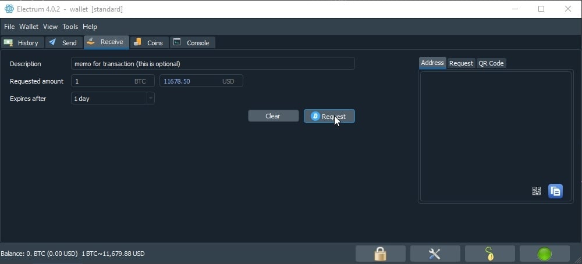Open the Coins tab
Screen dimensions: 582x264
tap(150, 42)
